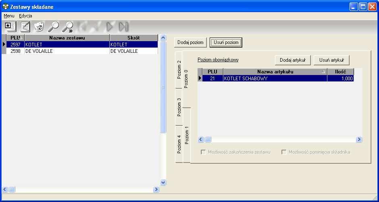Image resolution: width=379 pixels, height=202 pixels.
Task: Click the recycle bin delete icon
Action: 39,27
